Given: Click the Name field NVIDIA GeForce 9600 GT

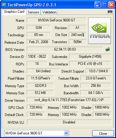Looking at the screenshot, I should pyautogui.click(x=57, y=20).
